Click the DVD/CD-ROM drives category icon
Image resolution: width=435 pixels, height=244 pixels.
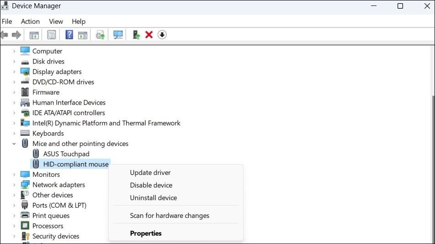pyautogui.click(x=25, y=81)
